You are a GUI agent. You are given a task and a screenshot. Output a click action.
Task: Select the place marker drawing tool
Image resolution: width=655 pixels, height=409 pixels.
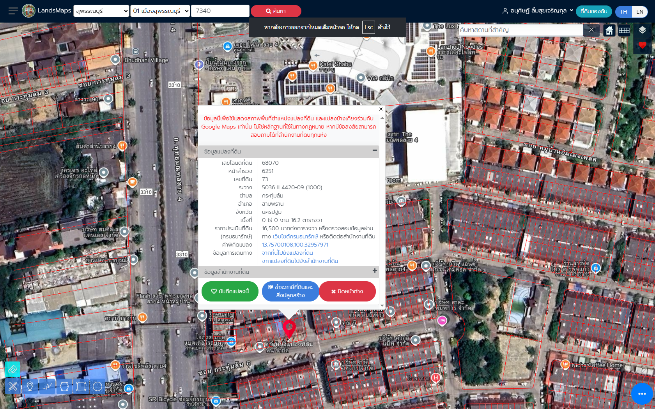30,386
